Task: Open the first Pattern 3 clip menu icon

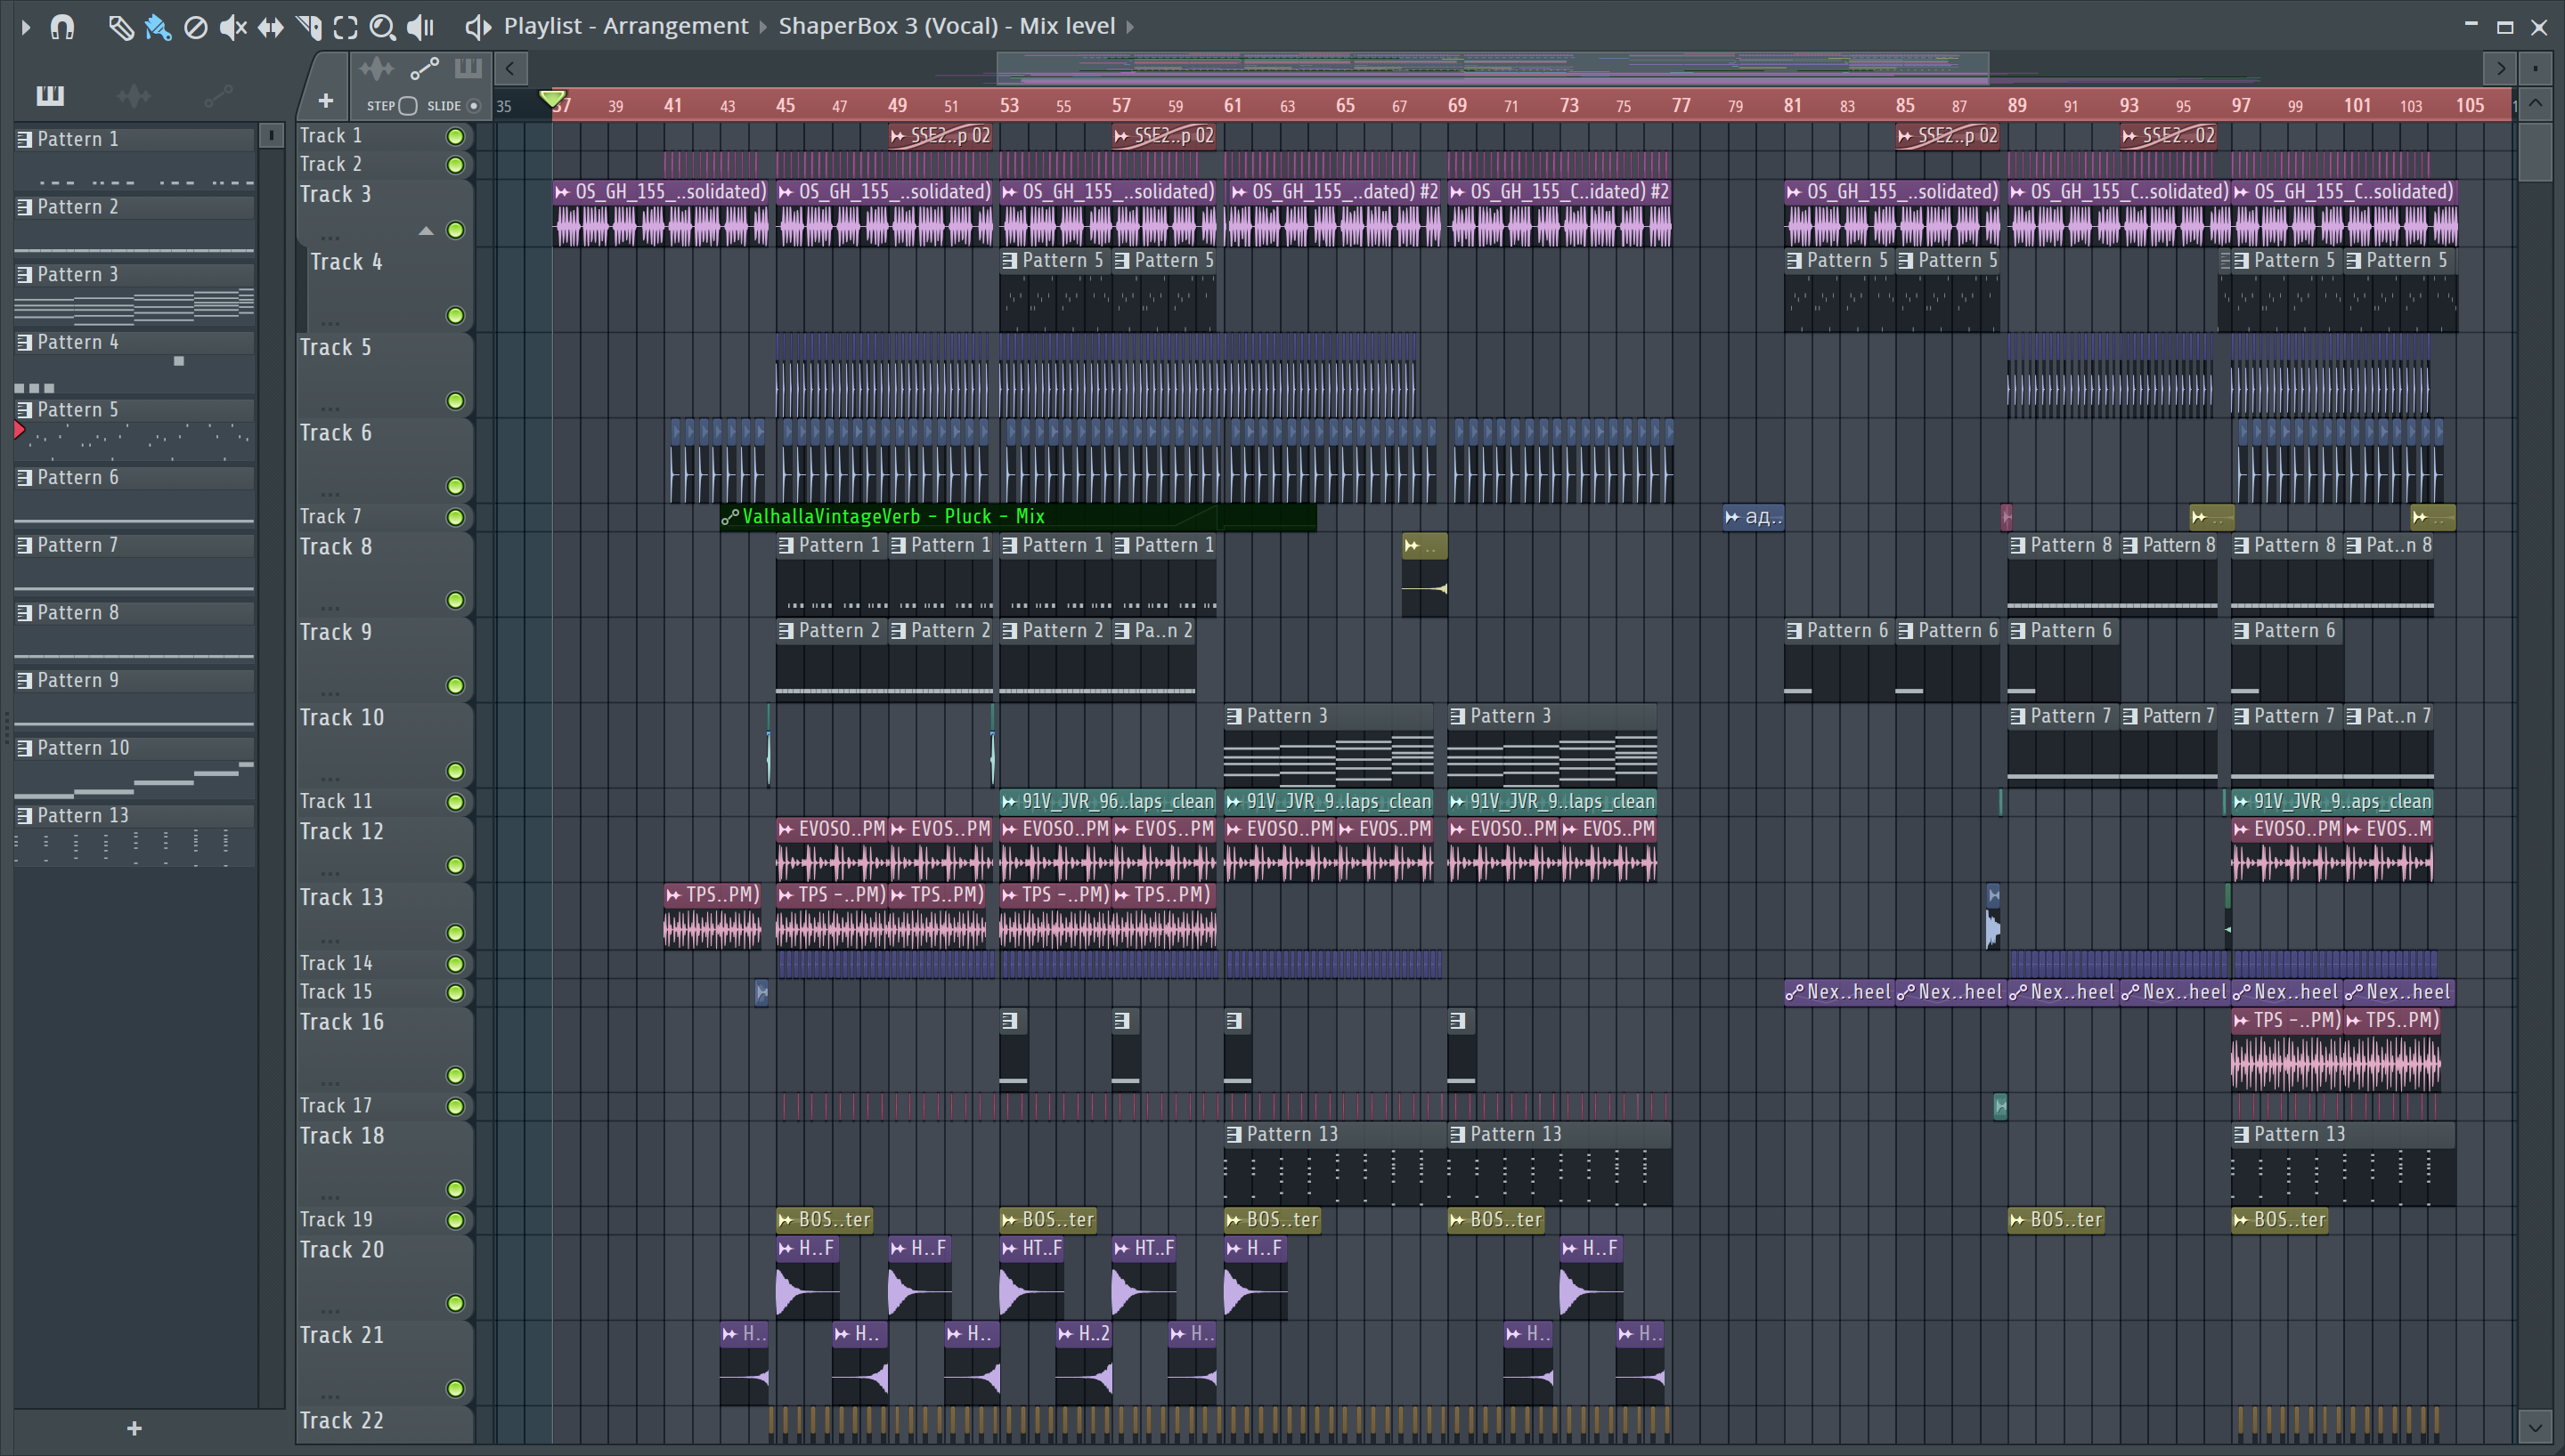Action: click(1234, 717)
